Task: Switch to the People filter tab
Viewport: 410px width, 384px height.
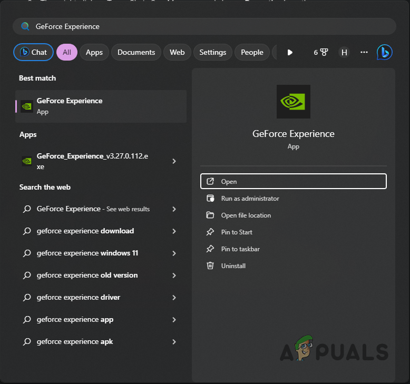Action: (x=252, y=52)
